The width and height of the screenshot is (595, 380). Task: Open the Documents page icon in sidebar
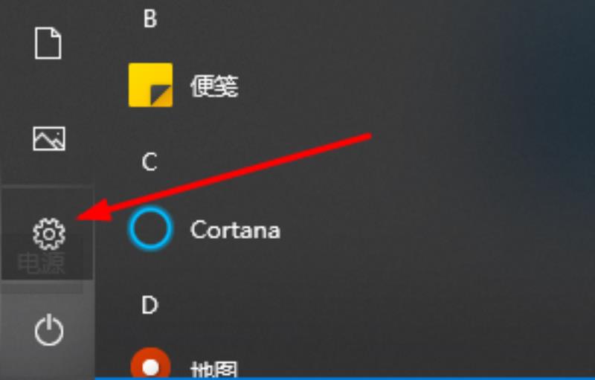point(48,43)
